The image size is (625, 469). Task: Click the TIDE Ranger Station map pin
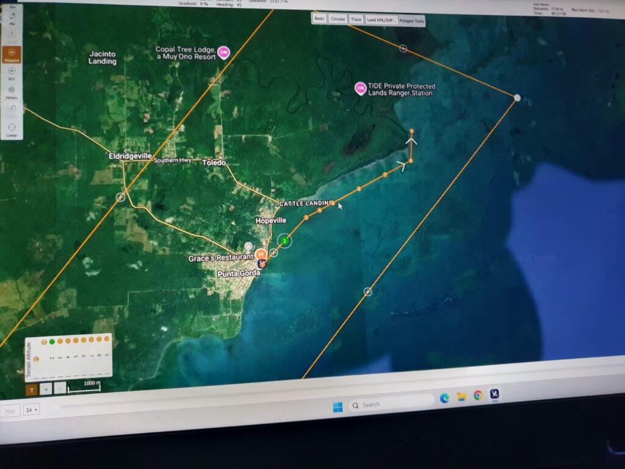pos(360,89)
